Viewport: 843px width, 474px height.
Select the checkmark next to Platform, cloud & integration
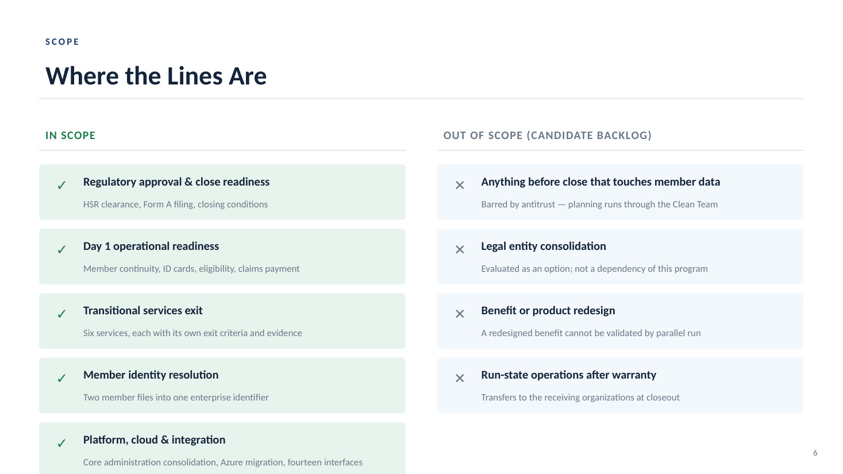coord(61,443)
